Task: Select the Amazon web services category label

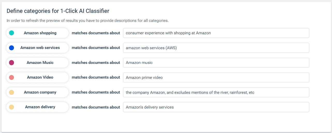Action: [x=40, y=48]
